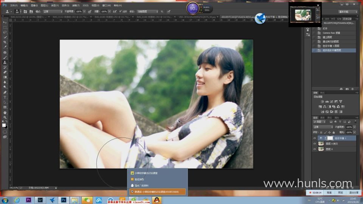
Task: Open Premiere Pro from the taskbar
Action: (x=28, y=200)
